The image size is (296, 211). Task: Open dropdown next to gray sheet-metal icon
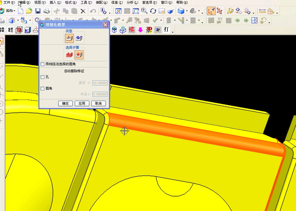(x=199, y=11)
